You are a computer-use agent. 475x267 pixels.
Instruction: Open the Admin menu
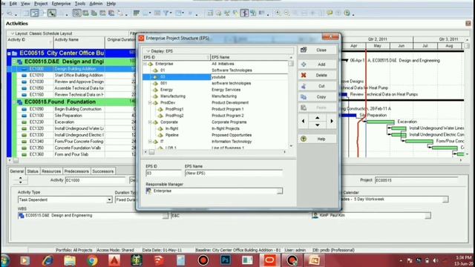pyautogui.click(x=96, y=4)
